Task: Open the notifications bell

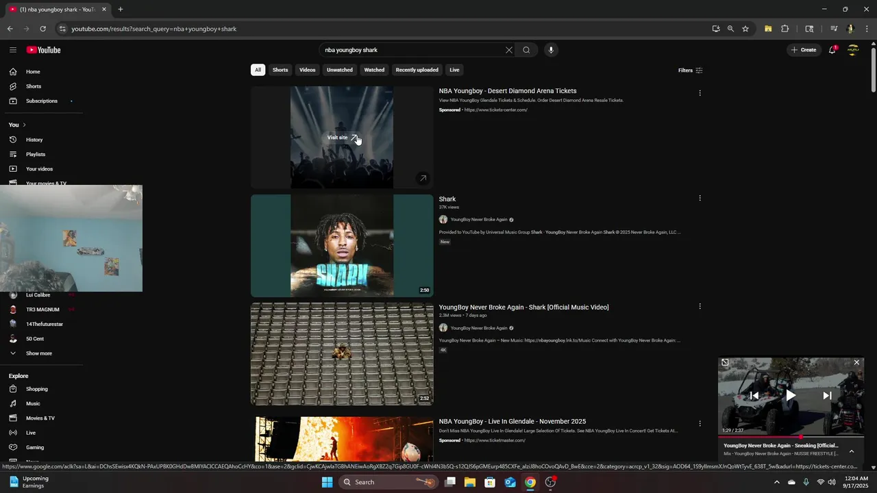Action: (832, 50)
